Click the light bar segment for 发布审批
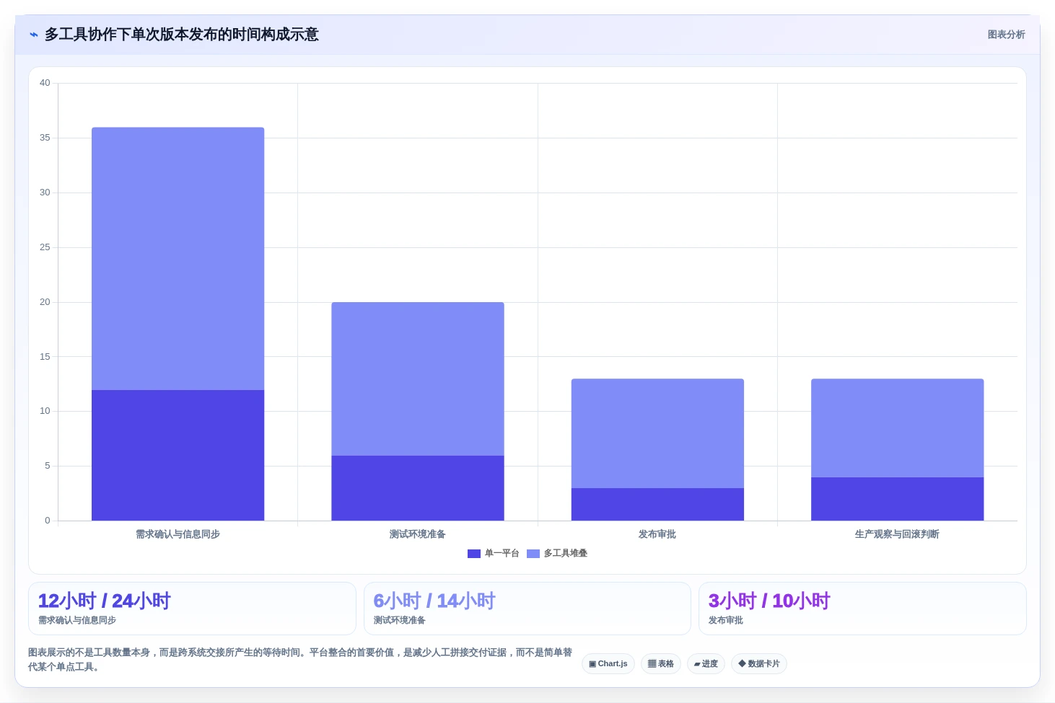Screen dimensions: 1055x703 (657, 433)
